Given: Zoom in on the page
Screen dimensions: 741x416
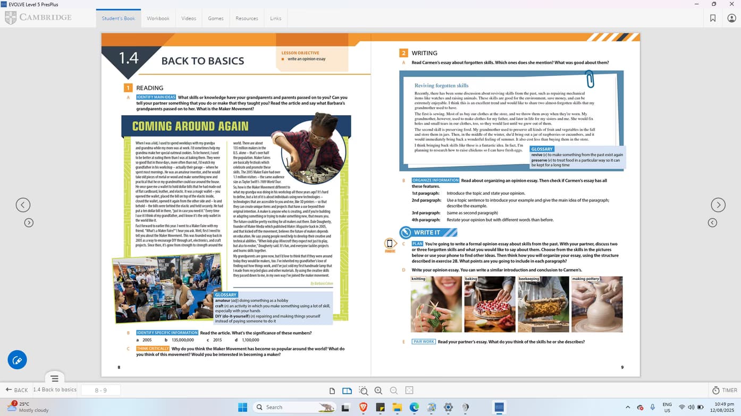Looking at the screenshot, I should point(378,390).
